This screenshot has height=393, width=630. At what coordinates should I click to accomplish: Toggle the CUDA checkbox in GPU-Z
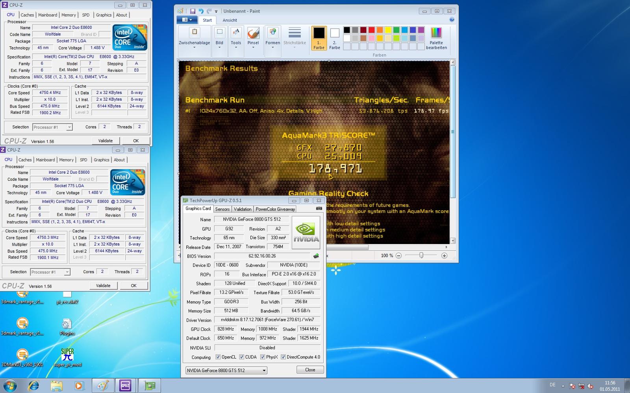click(242, 357)
